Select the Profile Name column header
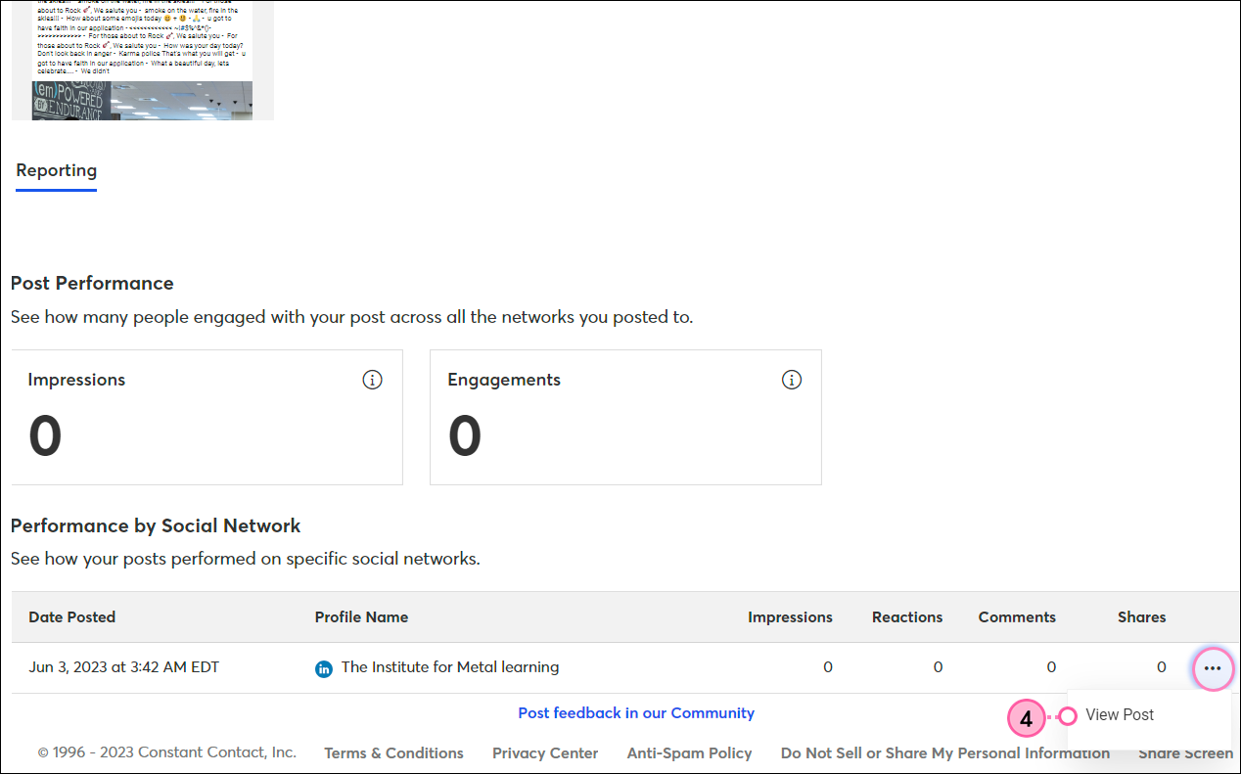Image resolution: width=1241 pixels, height=774 pixels. coord(361,617)
